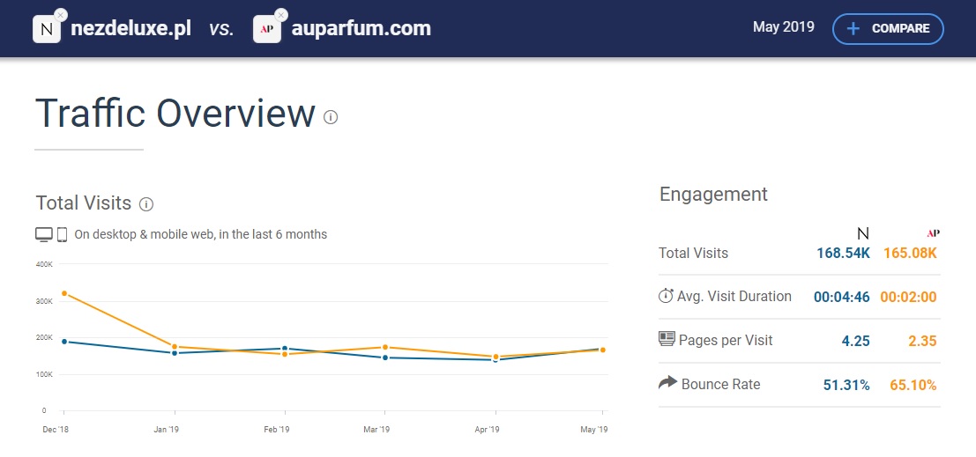Viewport: 976px width, 457px height.
Task: Select the blue Feb '19 data point
Action: click(x=285, y=348)
